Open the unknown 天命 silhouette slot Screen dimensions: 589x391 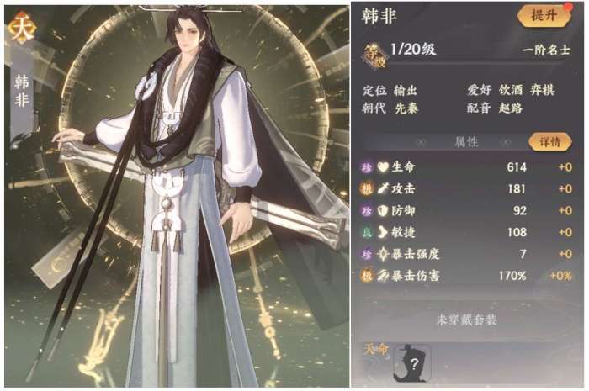point(412,363)
